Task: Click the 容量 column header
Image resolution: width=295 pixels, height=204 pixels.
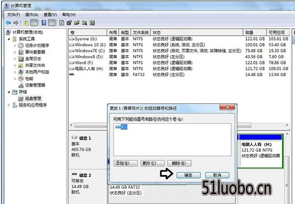Action: click(255, 33)
